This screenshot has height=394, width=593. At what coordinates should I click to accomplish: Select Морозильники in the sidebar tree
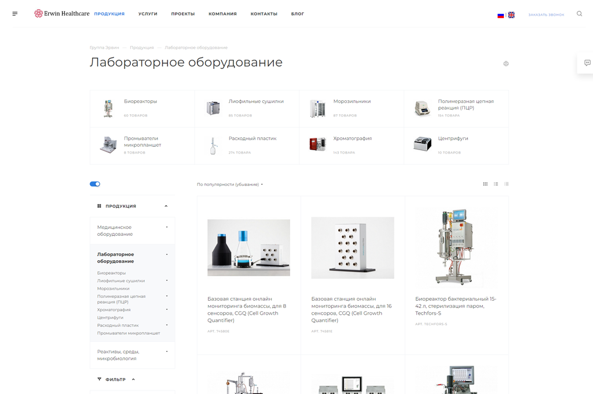[113, 289]
